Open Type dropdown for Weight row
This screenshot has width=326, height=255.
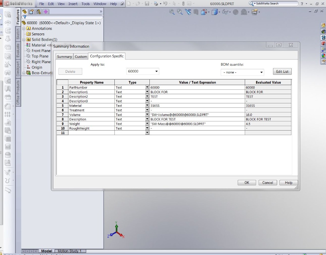tap(147, 123)
